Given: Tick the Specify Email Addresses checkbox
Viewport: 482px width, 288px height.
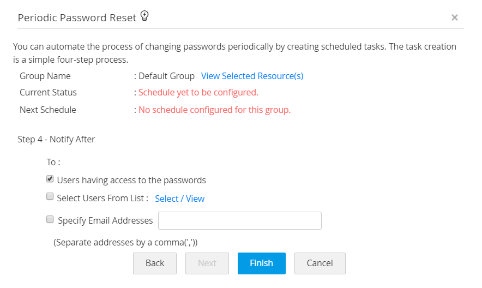Looking at the screenshot, I should tap(50, 219).
